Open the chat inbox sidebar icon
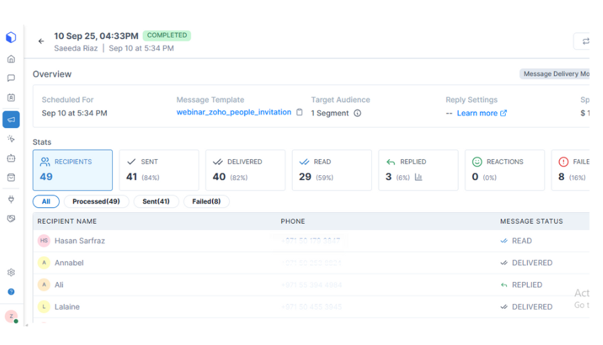The image size is (603, 345). click(11, 79)
